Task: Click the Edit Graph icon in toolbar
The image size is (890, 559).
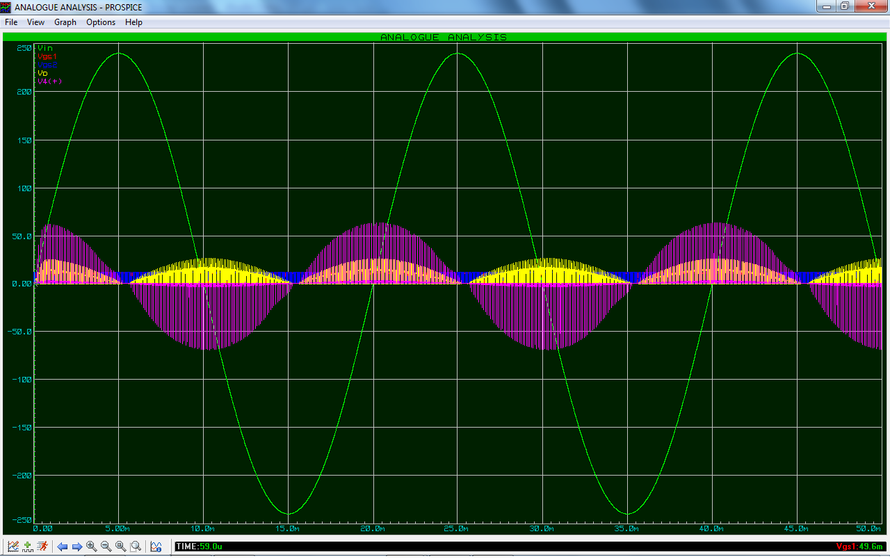Action: 13,546
